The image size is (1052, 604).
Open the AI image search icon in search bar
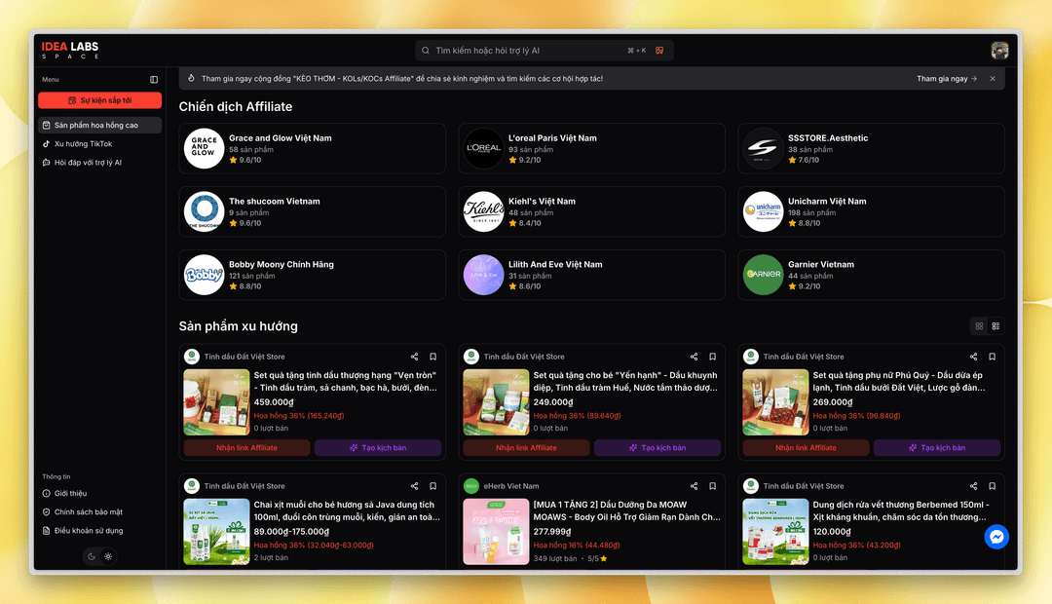click(x=659, y=51)
